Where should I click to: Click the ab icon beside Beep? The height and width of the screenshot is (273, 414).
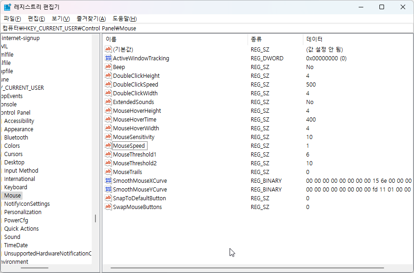[108, 67]
